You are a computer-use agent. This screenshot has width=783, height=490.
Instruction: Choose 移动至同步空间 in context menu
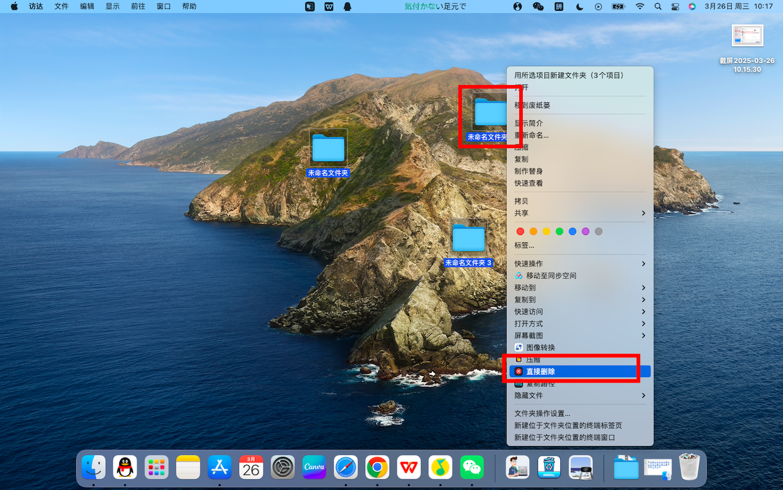click(x=580, y=275)
